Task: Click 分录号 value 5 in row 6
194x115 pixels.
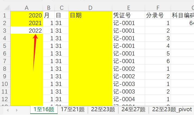Action: click(158, 53)
